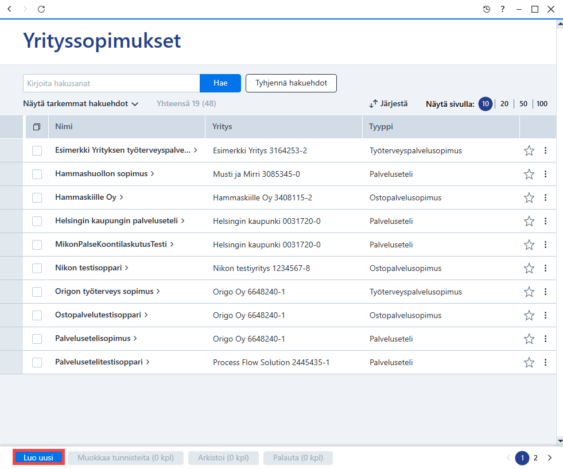Switch to page 2 in pagination
This screenshot has width=563, height=469.
click(x=535, y=458)
